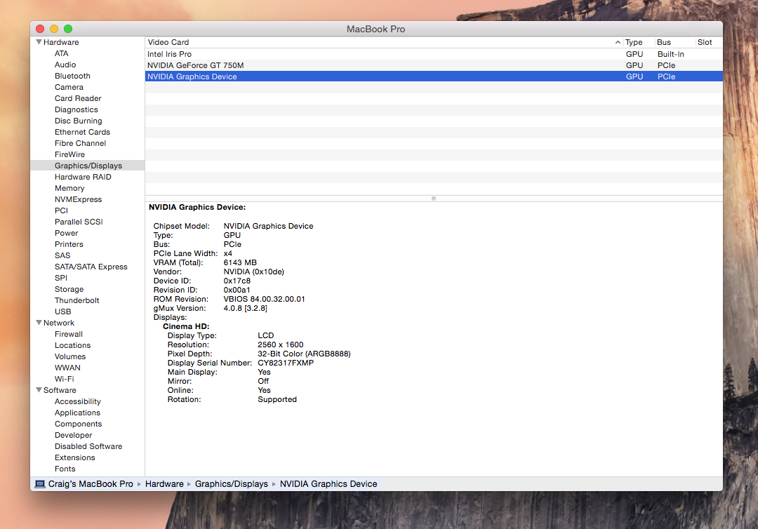Select SATA/SATA Express in the sidebar
This screenshot has width=758, height=529.
pyautogui.click(x=91, y=267)
